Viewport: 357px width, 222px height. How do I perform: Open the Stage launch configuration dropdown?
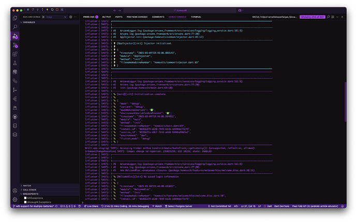tap(56, 17)
